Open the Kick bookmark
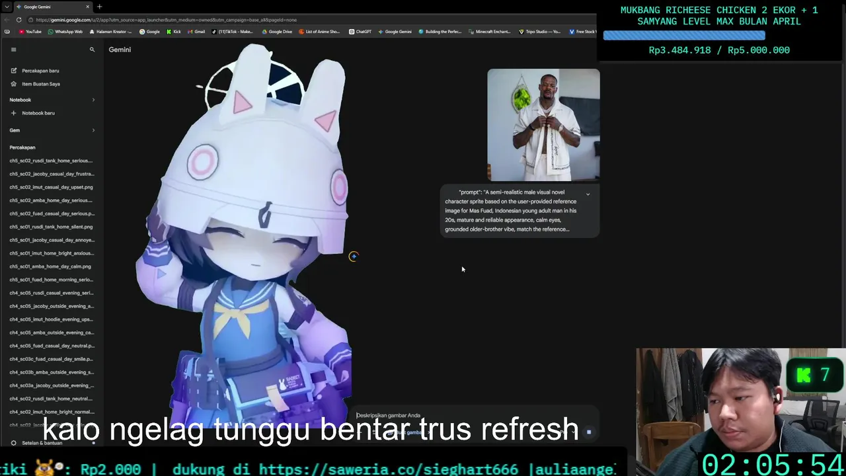Viewport: 846px width, 476px height. [174, 32]
